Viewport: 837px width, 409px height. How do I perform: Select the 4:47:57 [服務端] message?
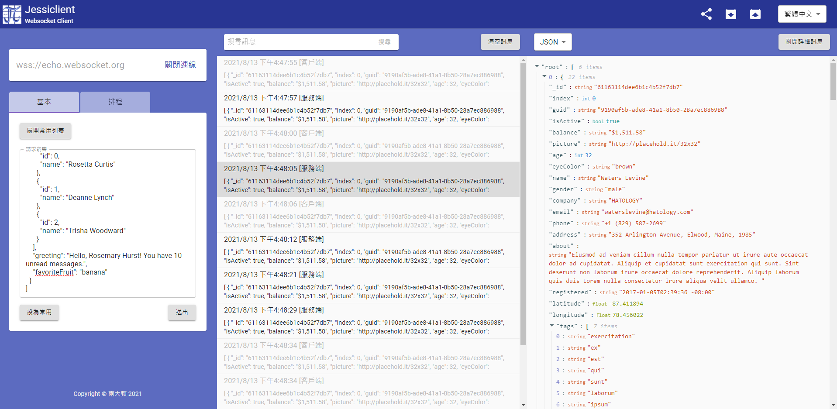pyautogui.click(x=368, y=109)
